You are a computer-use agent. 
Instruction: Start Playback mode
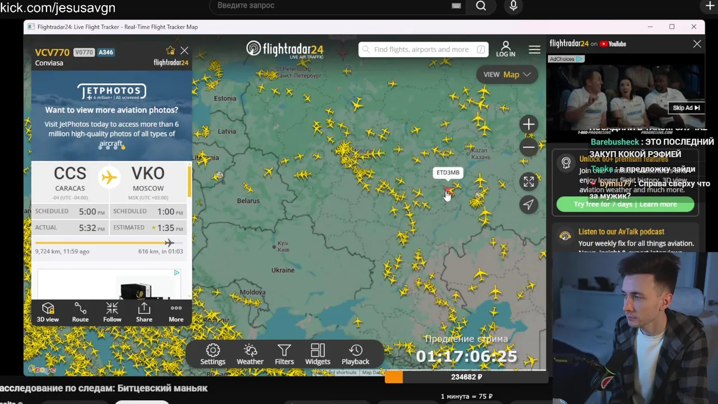(356, 355)
